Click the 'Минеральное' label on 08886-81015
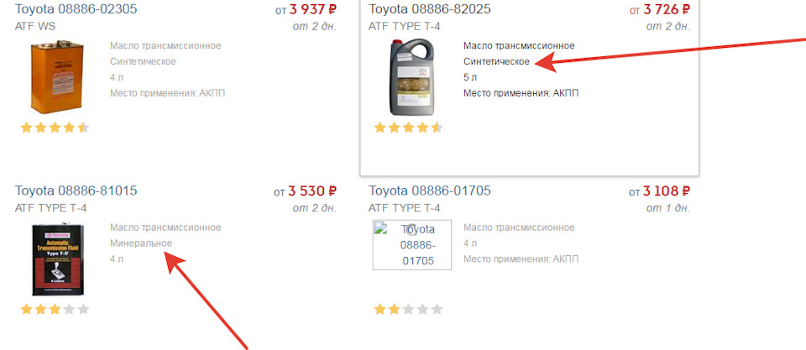 pos(141,243)
